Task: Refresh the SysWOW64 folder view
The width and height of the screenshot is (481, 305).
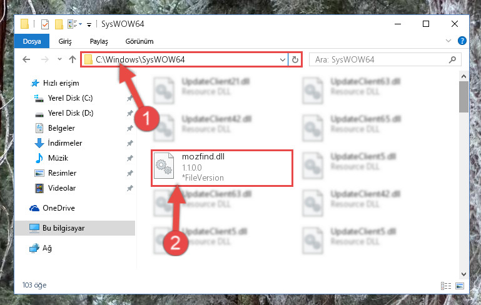Action: (x=295, y=59)
